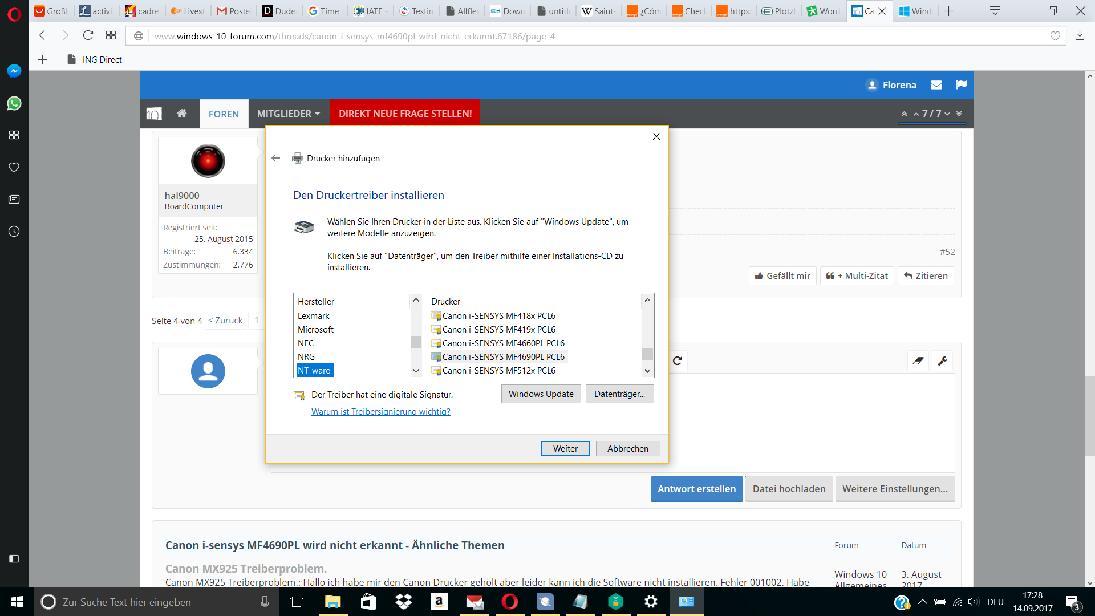Viewport: 1095px width, 616px height.
Task: Click Abbrechen button
Action: (628, 449)
